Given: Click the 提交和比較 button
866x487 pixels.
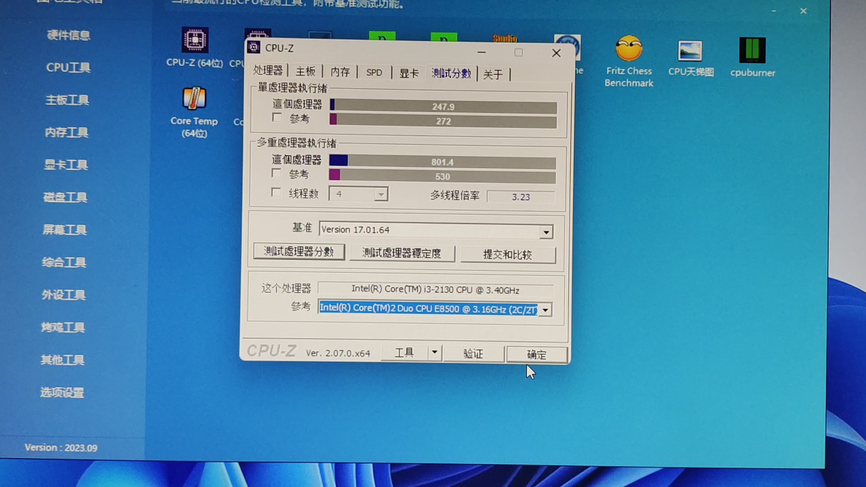Looking at the screenshot, I should 508,255.
